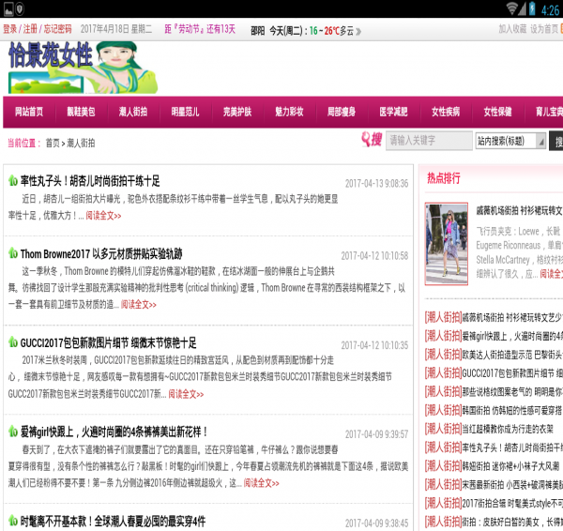Click the 2017-04-13 9:08:36 timestamp
The image size is (563, 531).
(376, 184)
